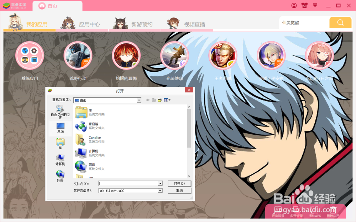Launch the 荒野行动 game icon
The image size is (356, 222).
pyautogui.click(x=78, y=55)
